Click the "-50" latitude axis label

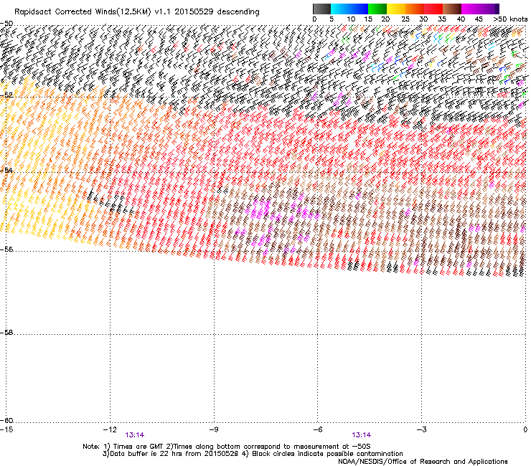pyautogui.click(x=6, y=24)
